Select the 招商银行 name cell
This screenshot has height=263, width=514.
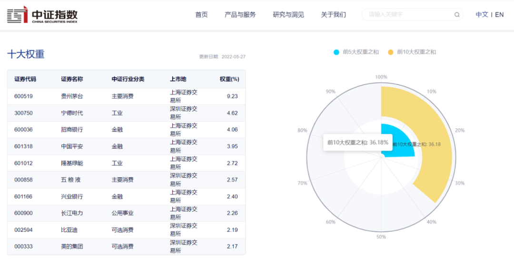[x=72, y=130]
